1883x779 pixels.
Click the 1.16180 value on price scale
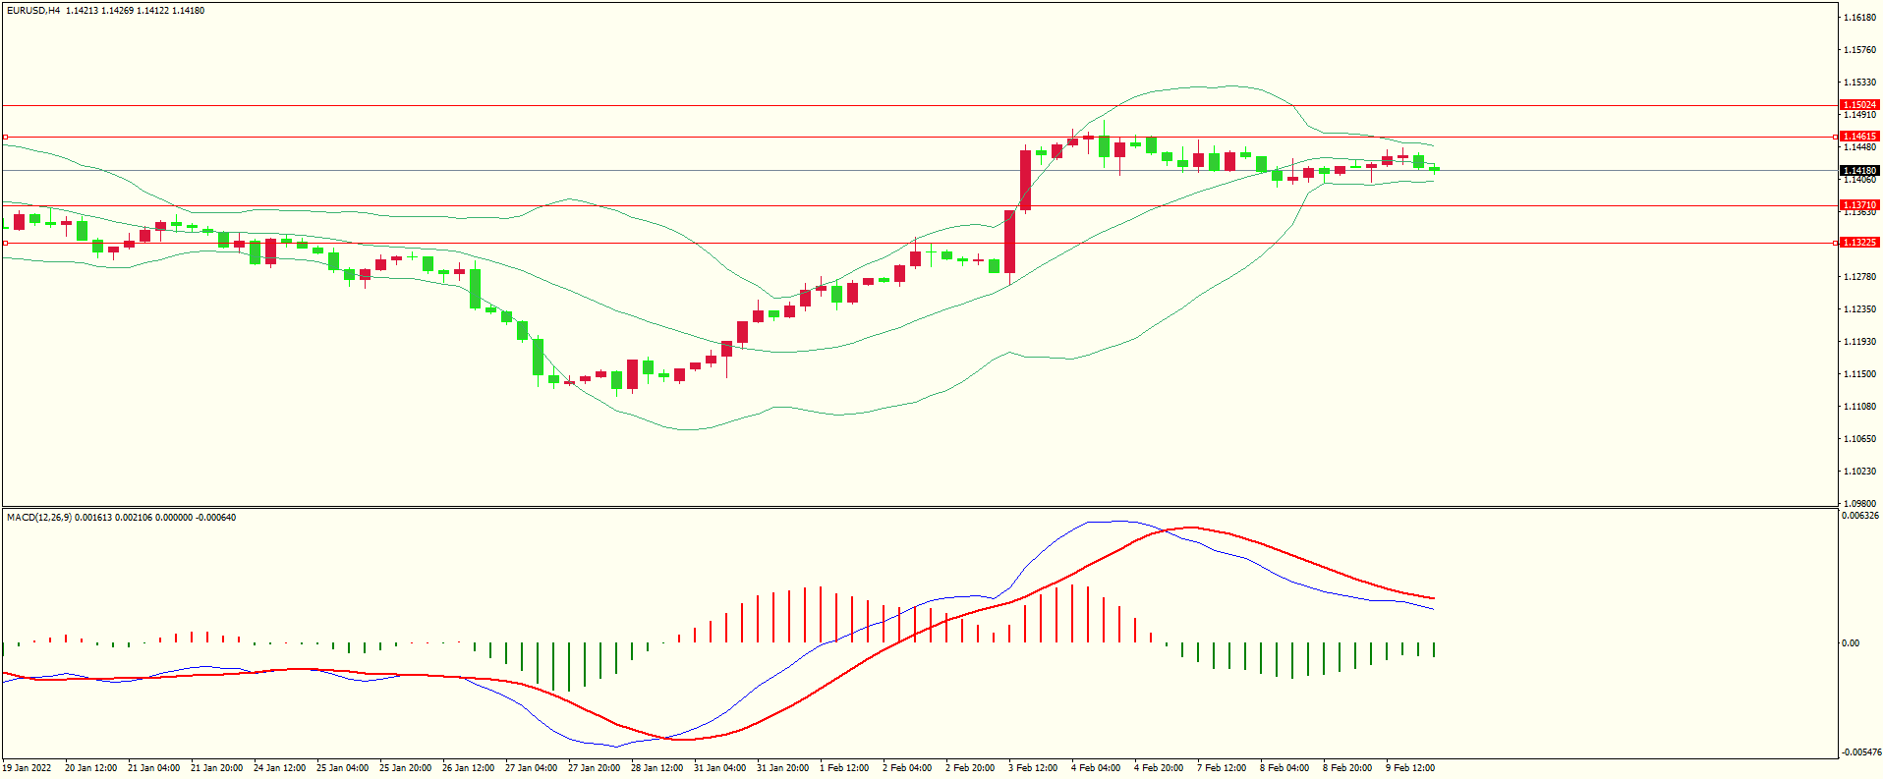pos(1859,18)
